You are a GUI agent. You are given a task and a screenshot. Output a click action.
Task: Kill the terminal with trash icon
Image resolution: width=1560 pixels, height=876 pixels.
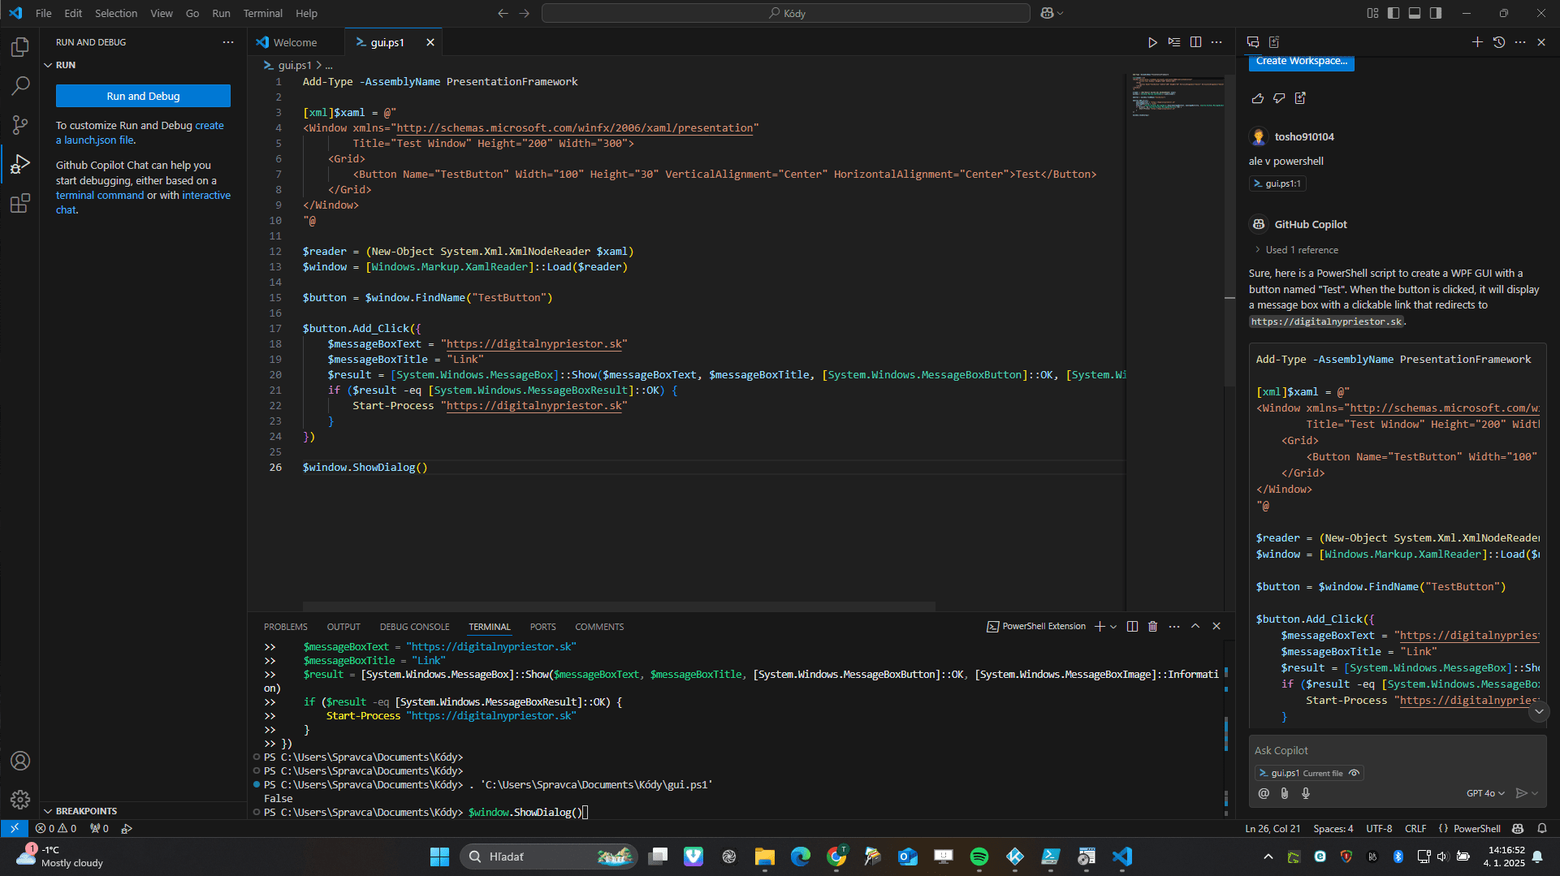(1152, 626)
